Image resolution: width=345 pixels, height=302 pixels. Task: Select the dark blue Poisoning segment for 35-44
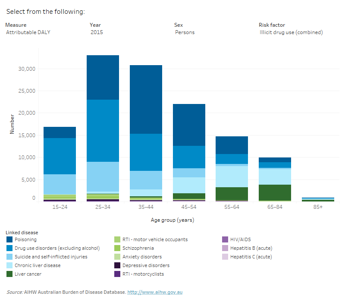(x=146, y=99)
